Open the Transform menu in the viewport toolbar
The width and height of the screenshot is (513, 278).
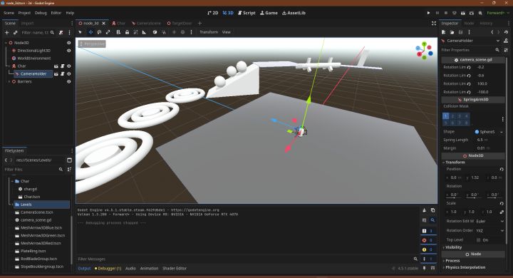pyautogui.click(x=209, y=32)
